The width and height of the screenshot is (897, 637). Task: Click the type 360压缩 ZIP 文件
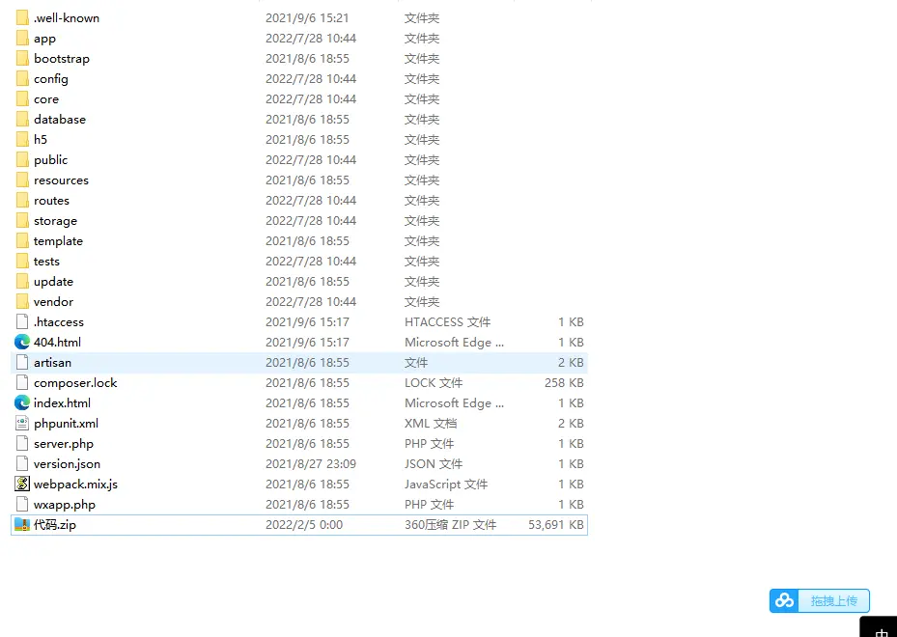451,524
